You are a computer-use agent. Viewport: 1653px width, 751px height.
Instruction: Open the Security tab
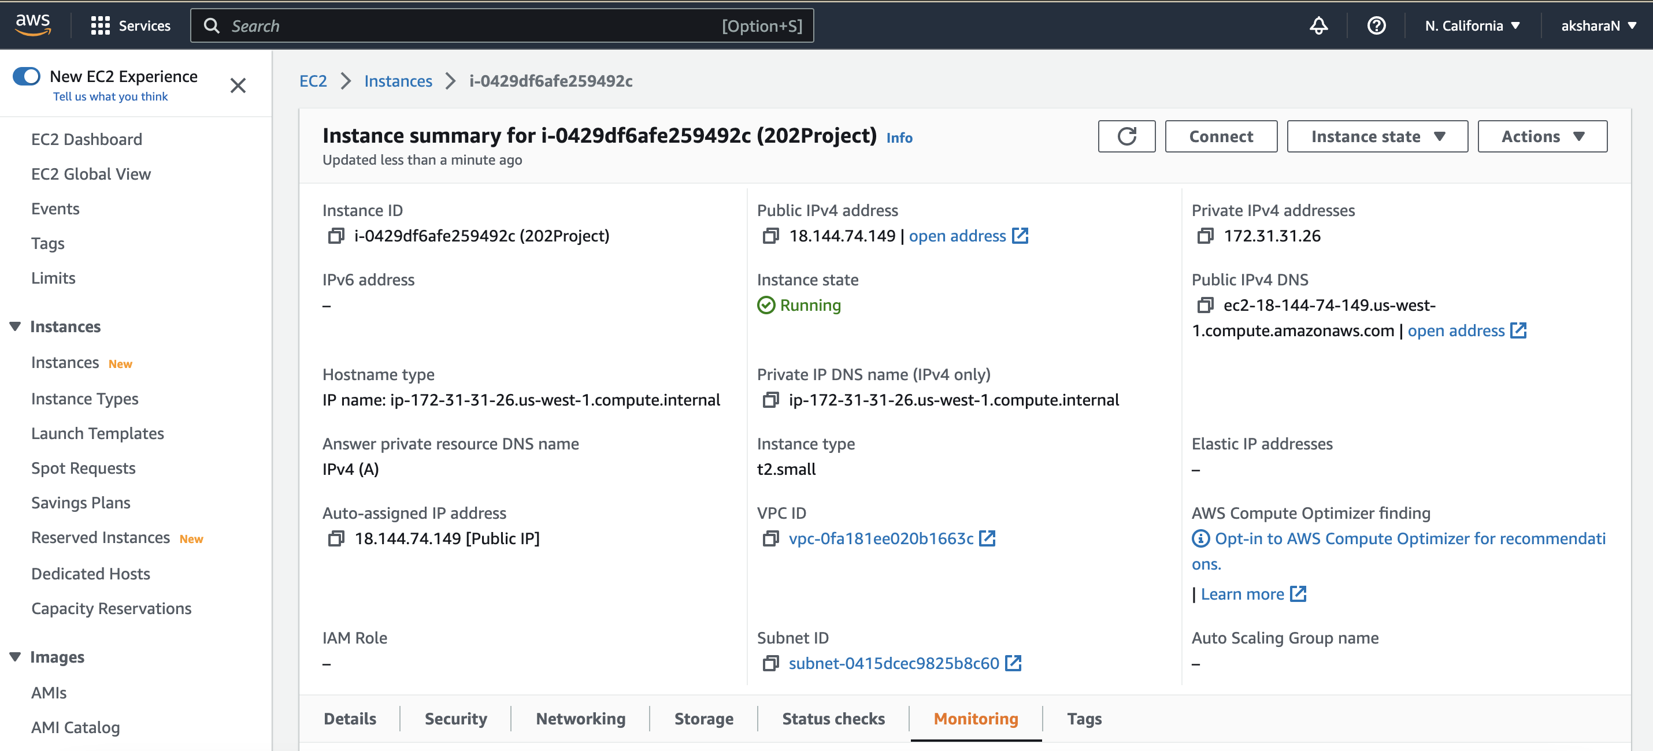(x=455, y=718)
